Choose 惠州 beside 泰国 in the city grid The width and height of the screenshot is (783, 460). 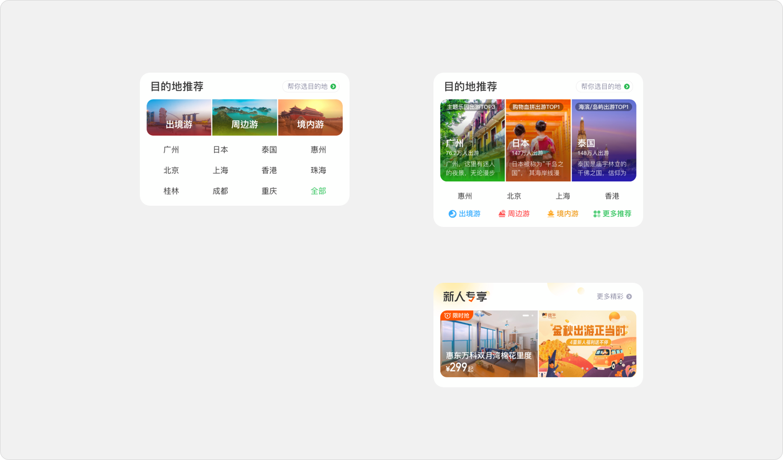[x=318, y=150]
